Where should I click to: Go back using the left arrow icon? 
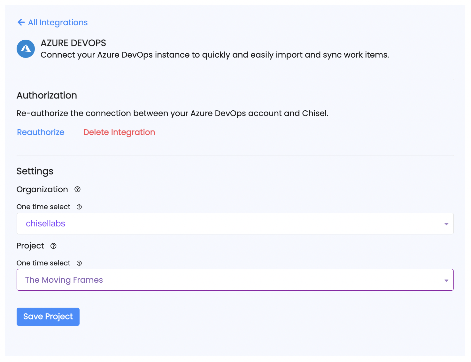[21, 22]
